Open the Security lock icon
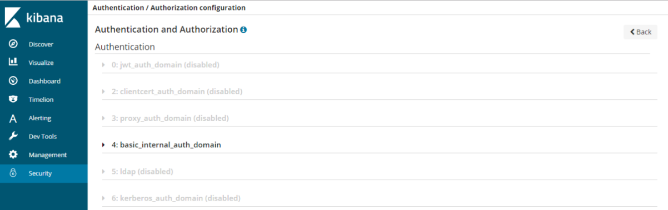 pyautogui.click(x=13, y=173)
